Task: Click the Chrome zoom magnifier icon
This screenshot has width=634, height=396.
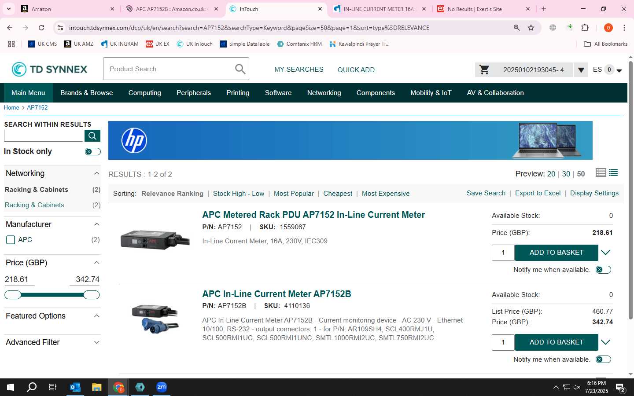Action: (x=516, y=28)
